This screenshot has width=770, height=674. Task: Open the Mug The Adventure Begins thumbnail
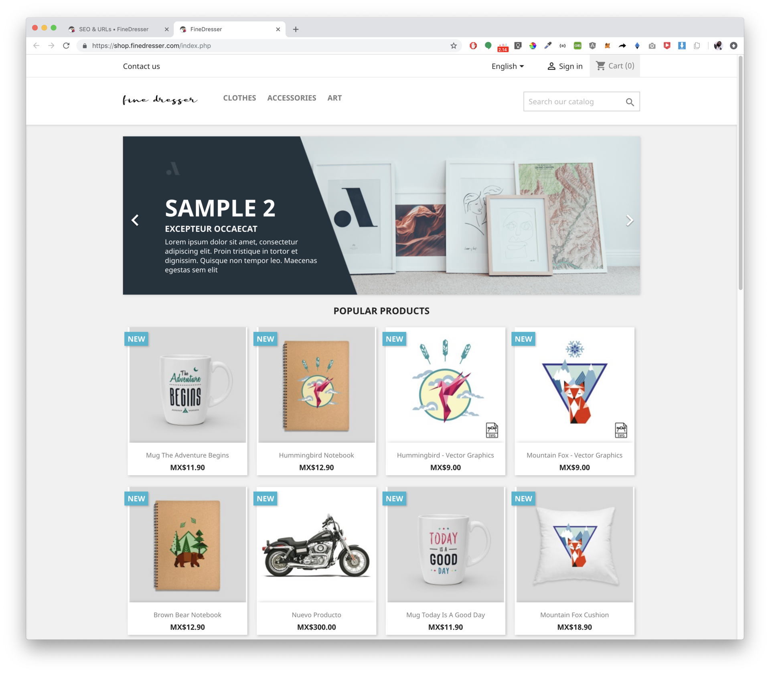(187, 385)
